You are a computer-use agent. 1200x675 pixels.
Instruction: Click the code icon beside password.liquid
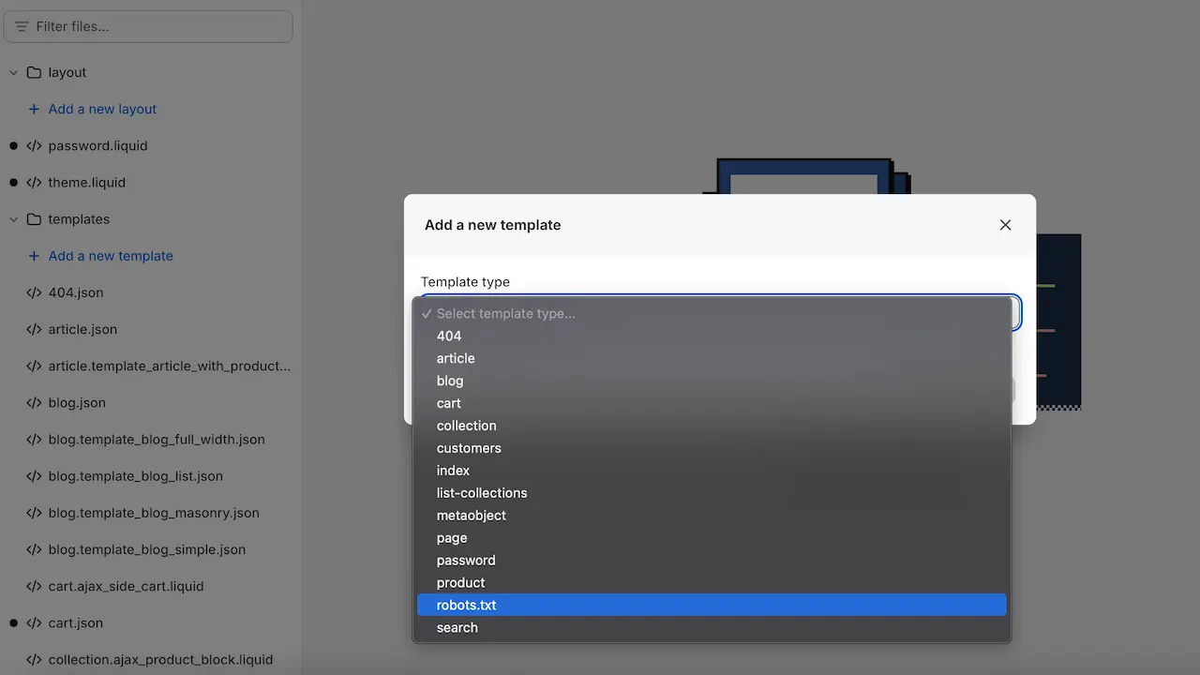[x=34, y=146]
